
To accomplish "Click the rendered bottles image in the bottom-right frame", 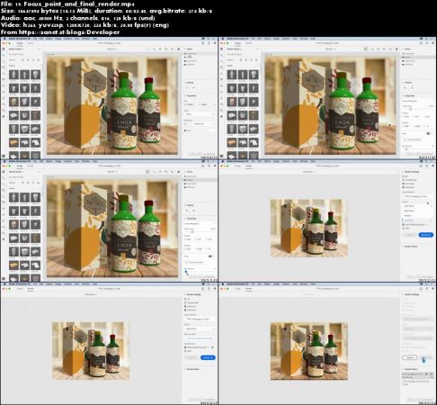I will [309, 351].
